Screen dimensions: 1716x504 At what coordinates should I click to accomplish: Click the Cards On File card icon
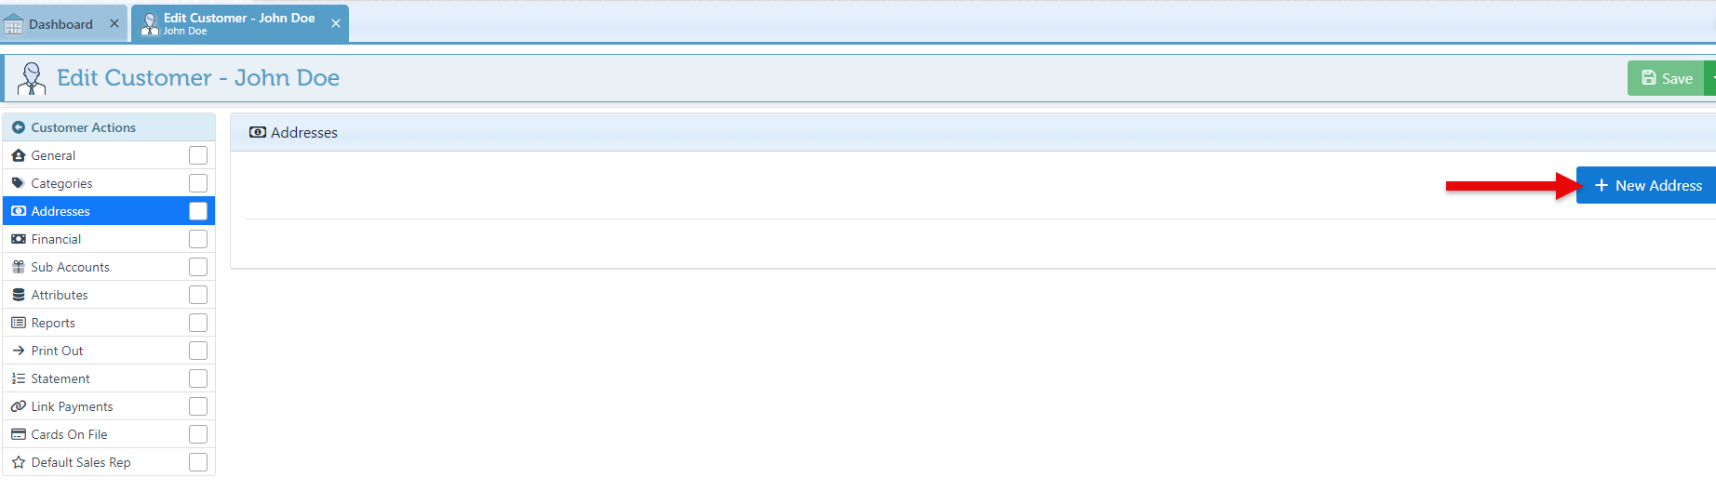click(x=19, y=434)
